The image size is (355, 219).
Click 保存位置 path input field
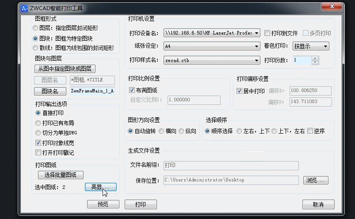pos(231,180)
